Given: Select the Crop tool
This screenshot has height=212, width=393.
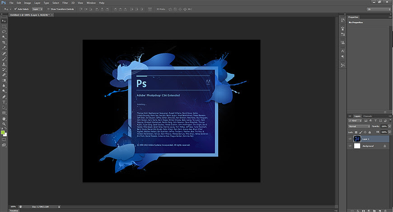Looking at the screenshot, I should tap(4, 42).
